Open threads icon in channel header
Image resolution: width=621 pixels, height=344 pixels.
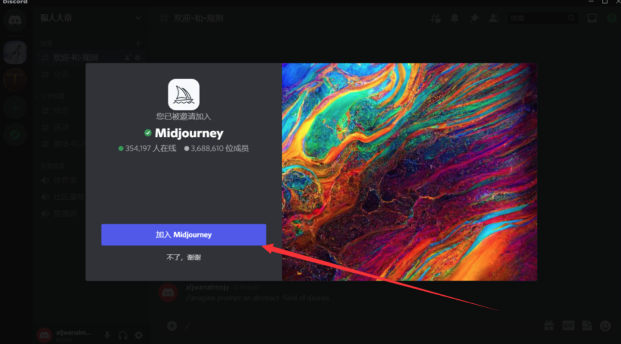coord(436,18)
